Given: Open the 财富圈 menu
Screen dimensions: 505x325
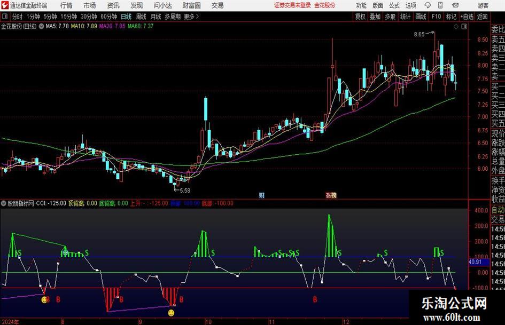Looking at the screenshot, I should tap(191, 5).
